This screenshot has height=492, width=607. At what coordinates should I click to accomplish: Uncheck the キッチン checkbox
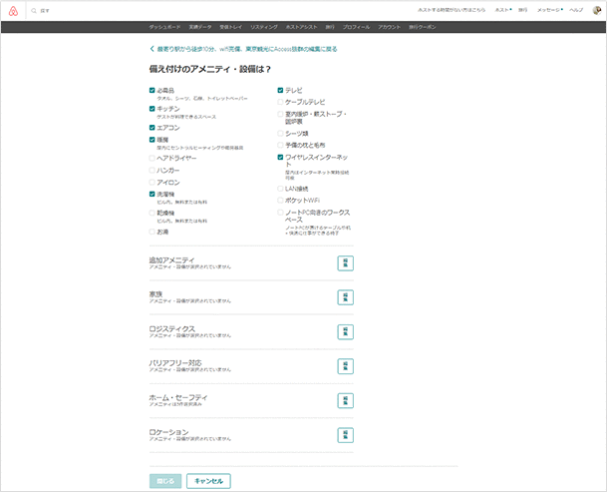(x=152, y=108)
